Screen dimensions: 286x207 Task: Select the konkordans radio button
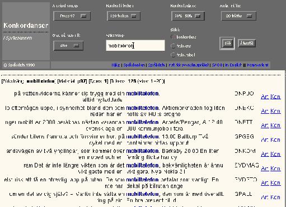pyautogui.click(x=173, y=37)
